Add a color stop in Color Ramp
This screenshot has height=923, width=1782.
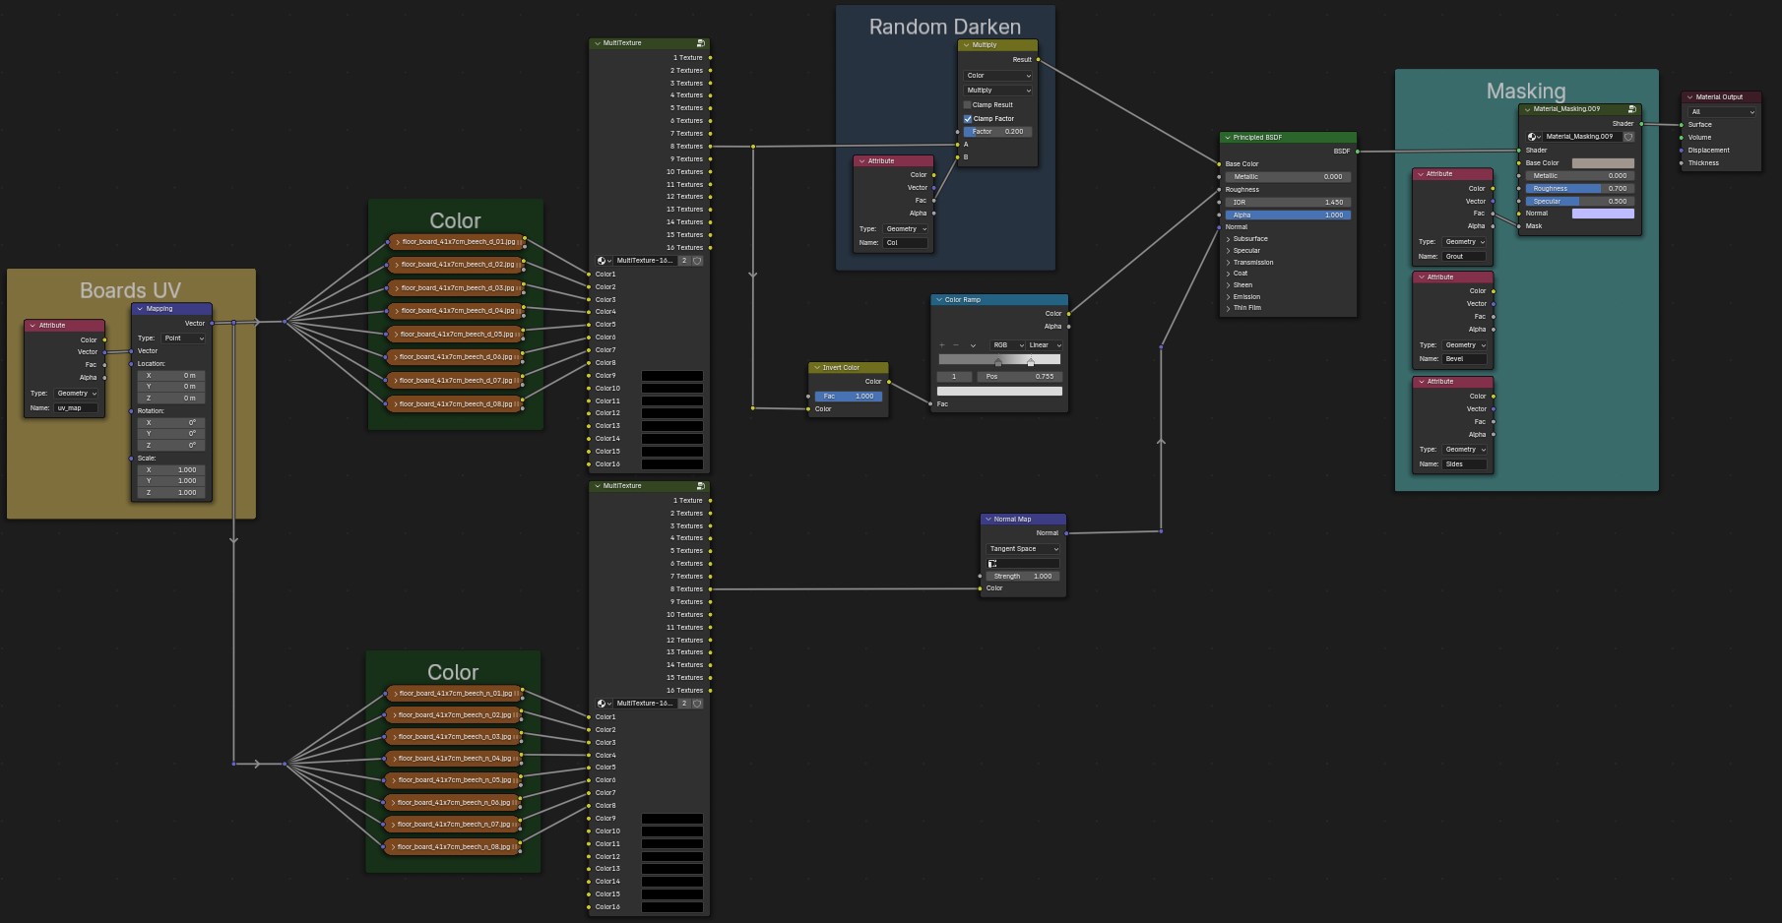click(942, 345)
